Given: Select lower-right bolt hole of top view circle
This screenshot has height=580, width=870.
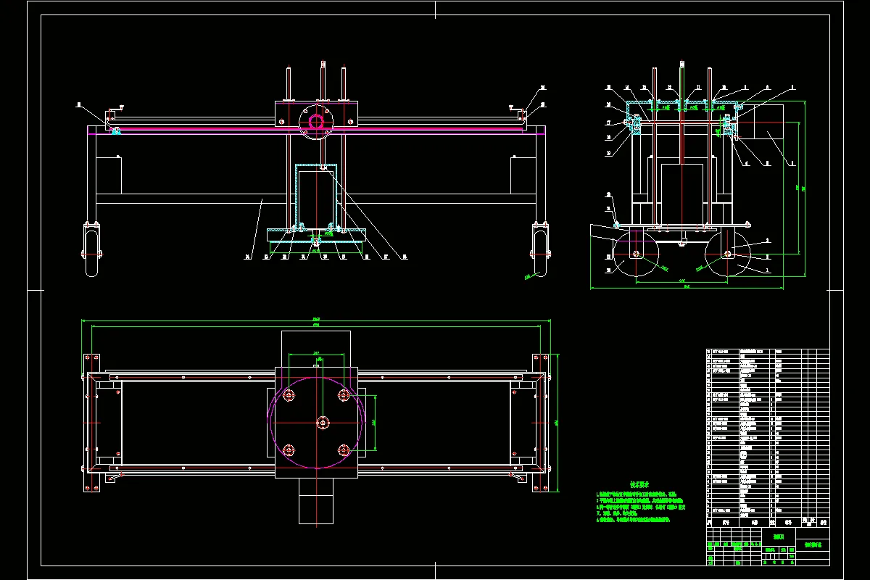Looking at the screenshot, I should (x=344, y=449).
